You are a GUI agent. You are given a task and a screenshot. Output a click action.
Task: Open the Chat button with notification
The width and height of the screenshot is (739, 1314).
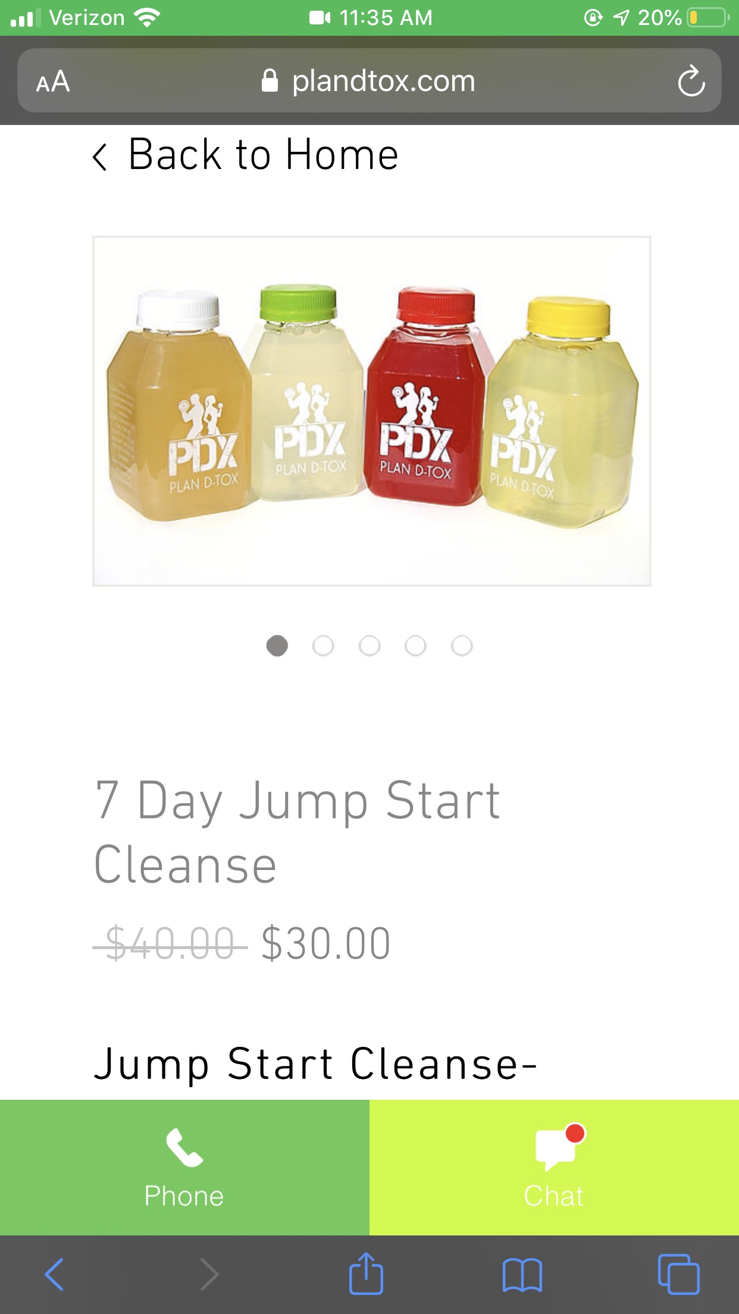coord(554,1168)
